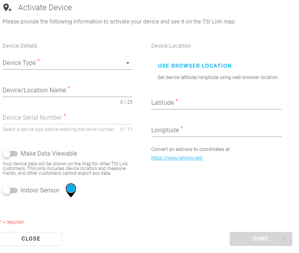
Task: Click the Make Data Viewable label text
Action: [49, 154]
